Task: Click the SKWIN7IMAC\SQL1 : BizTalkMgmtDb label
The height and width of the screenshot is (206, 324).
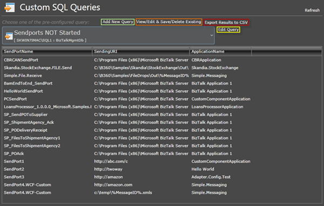Action: click(50, 41)
